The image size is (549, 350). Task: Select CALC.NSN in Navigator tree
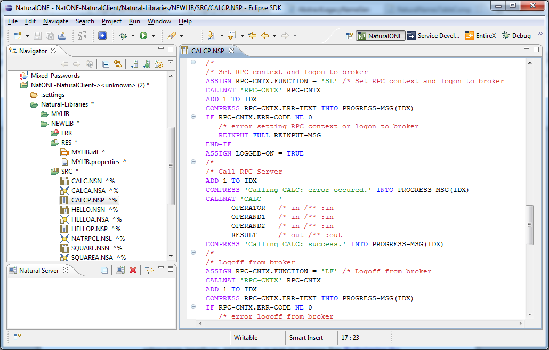[x=86, y=181]
